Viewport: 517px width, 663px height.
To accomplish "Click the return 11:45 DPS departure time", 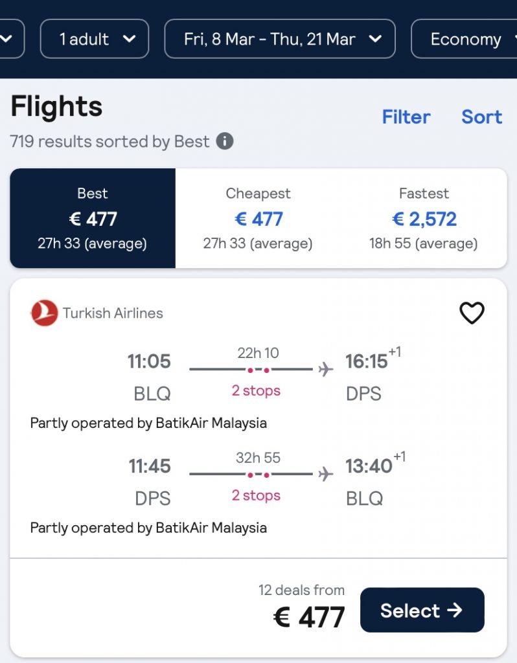I will pyautogui.click(x=149, y=466).
